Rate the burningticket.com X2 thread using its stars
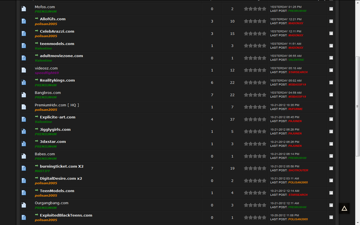 (x=255, y=168)
